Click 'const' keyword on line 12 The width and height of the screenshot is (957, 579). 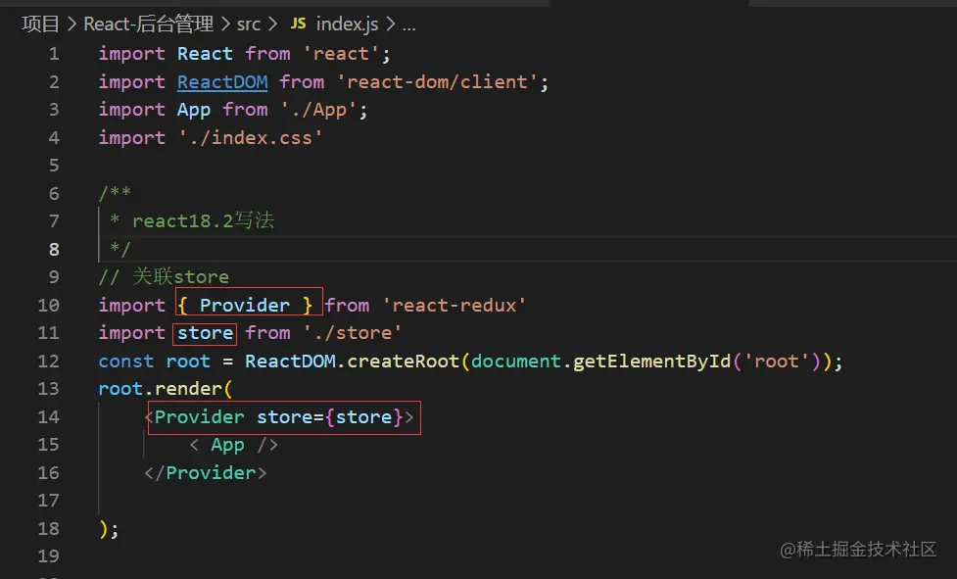tap(126, 362)
